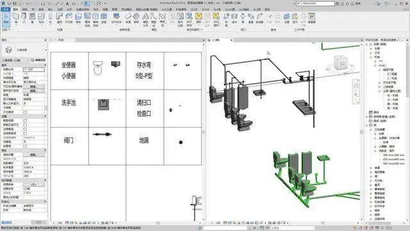The height and width of the screenshot is (231, 410).
Task: Select the Window tool
Action: [x=33, y=19]
